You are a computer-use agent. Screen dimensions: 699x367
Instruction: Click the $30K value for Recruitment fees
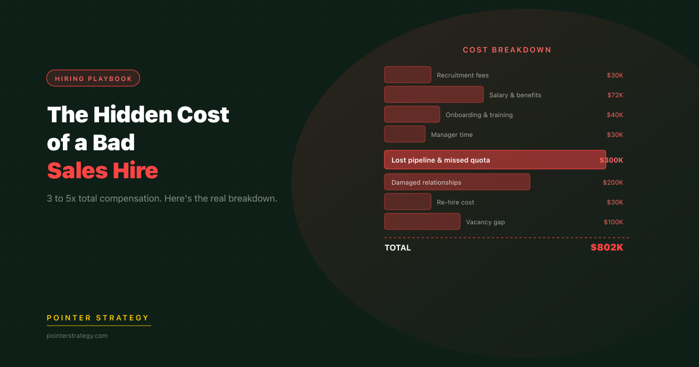click(x=615, y=75)
